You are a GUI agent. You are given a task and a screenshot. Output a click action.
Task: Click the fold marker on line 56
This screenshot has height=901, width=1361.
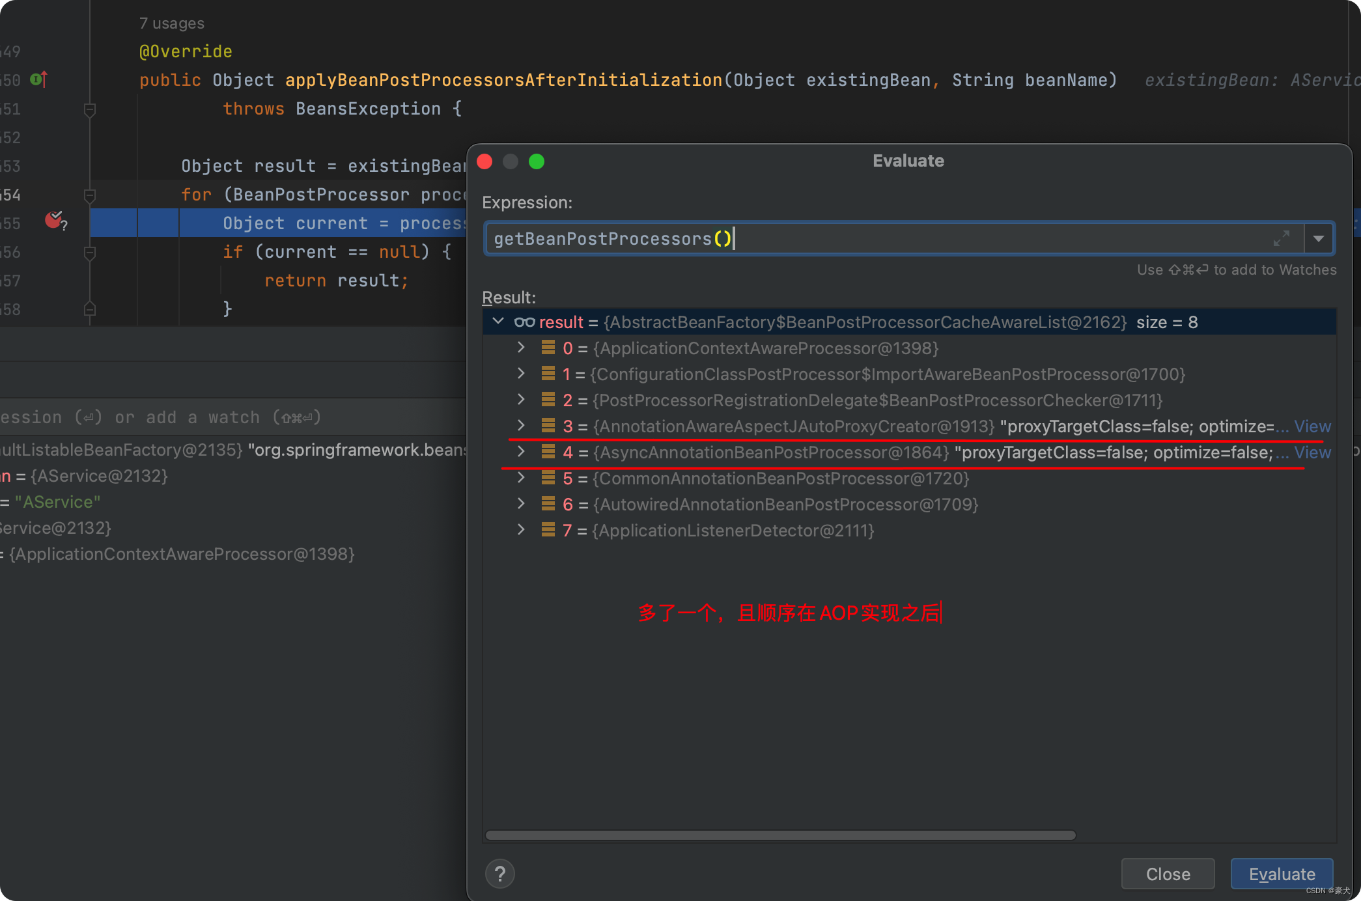(90, 252)
